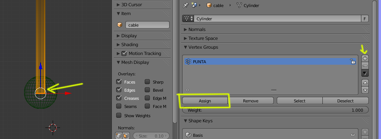Toggle the Creases overlay checkbox
This screenshot has height=139, width=381.
[x=119, y=98]
